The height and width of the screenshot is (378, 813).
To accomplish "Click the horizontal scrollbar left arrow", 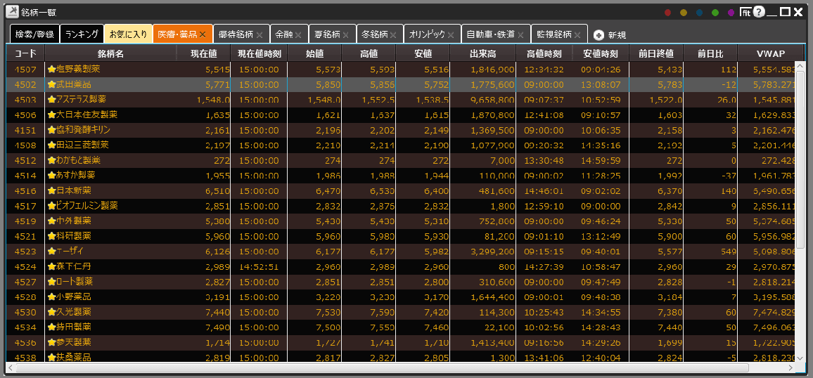I will pos(11,367).
